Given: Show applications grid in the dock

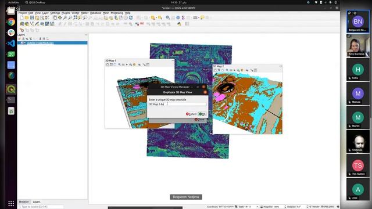Looking at the screenshot, I should [x=11, y=203].
